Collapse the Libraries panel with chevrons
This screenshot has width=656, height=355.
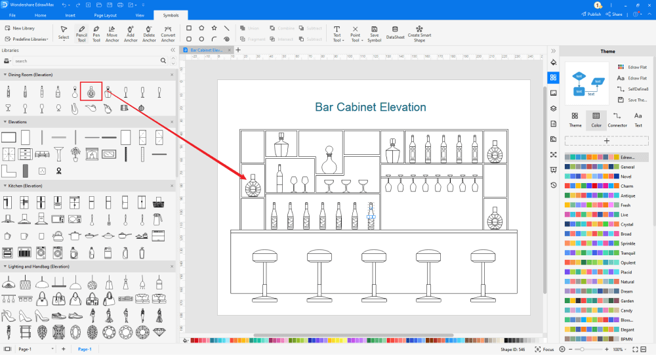173,51
